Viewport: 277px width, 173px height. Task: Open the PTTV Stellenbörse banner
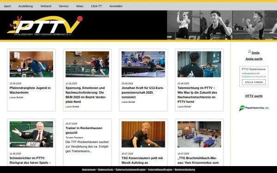[x=254, y=77]
